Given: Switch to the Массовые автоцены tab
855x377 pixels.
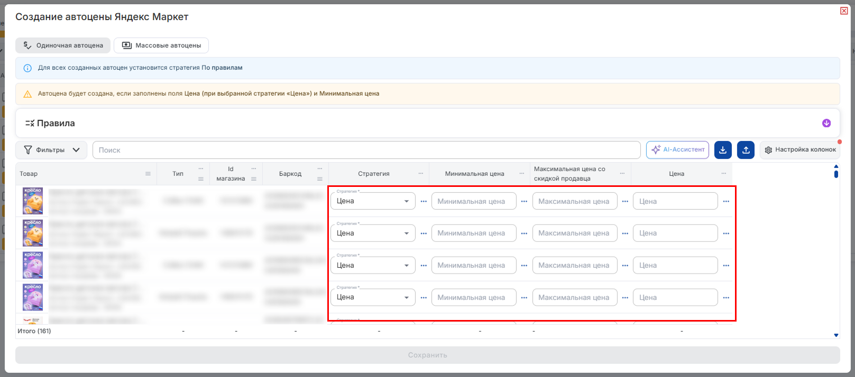Looking at the screenshot, I should tap(161, 45).
